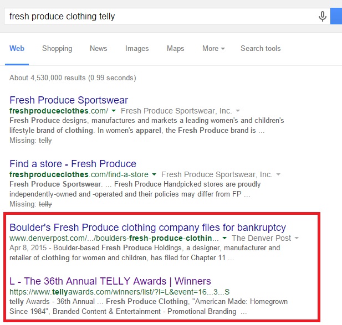Open the News tab
The height and width of the screenshot is (325, 342).
[x=99, y=48]
